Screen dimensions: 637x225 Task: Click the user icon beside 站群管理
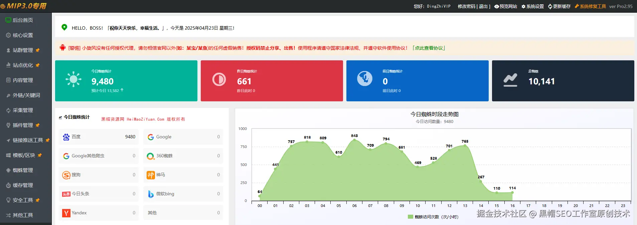(x=8, y=50)
